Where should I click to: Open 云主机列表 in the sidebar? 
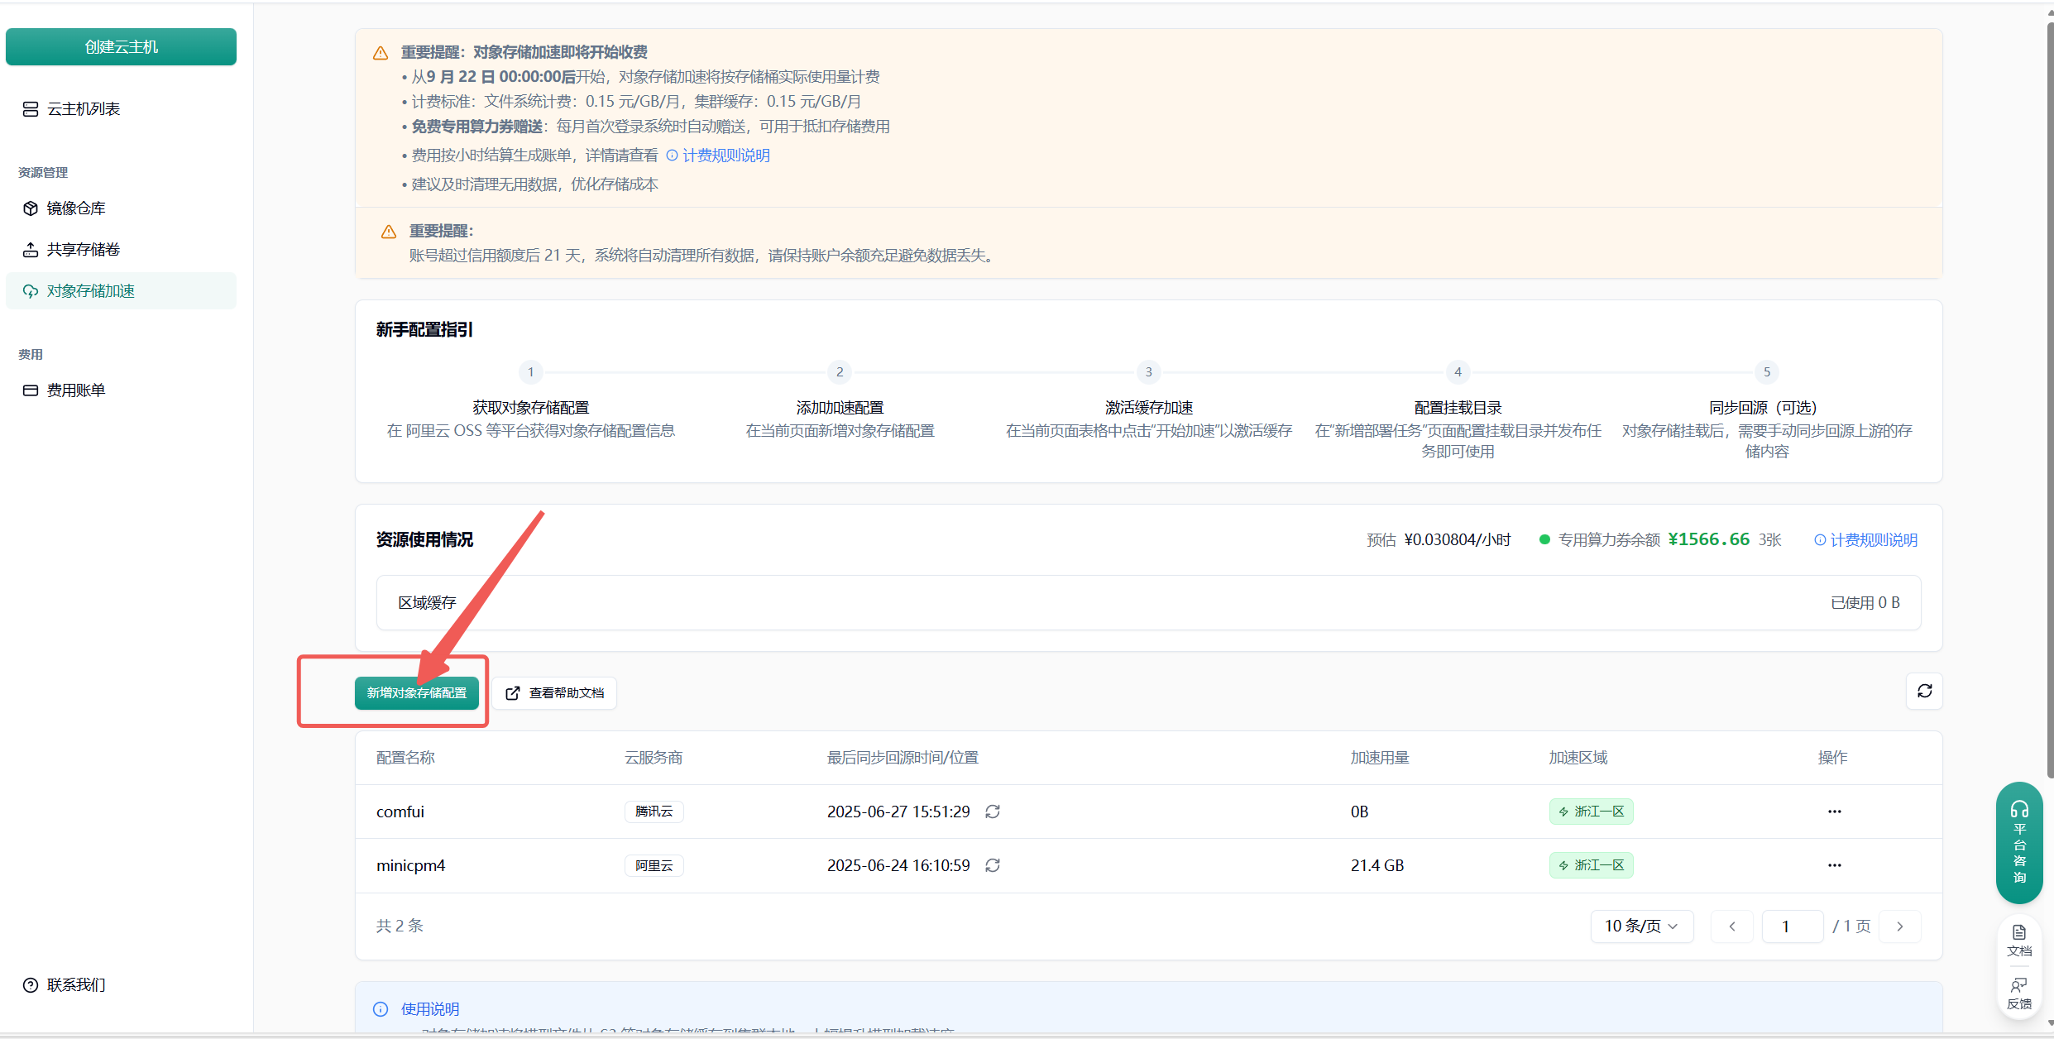click(83, 109)
